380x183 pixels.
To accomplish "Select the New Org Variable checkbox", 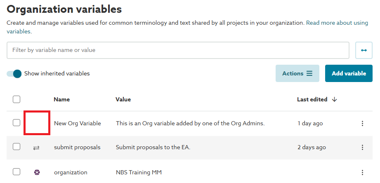I will point(17,123).
